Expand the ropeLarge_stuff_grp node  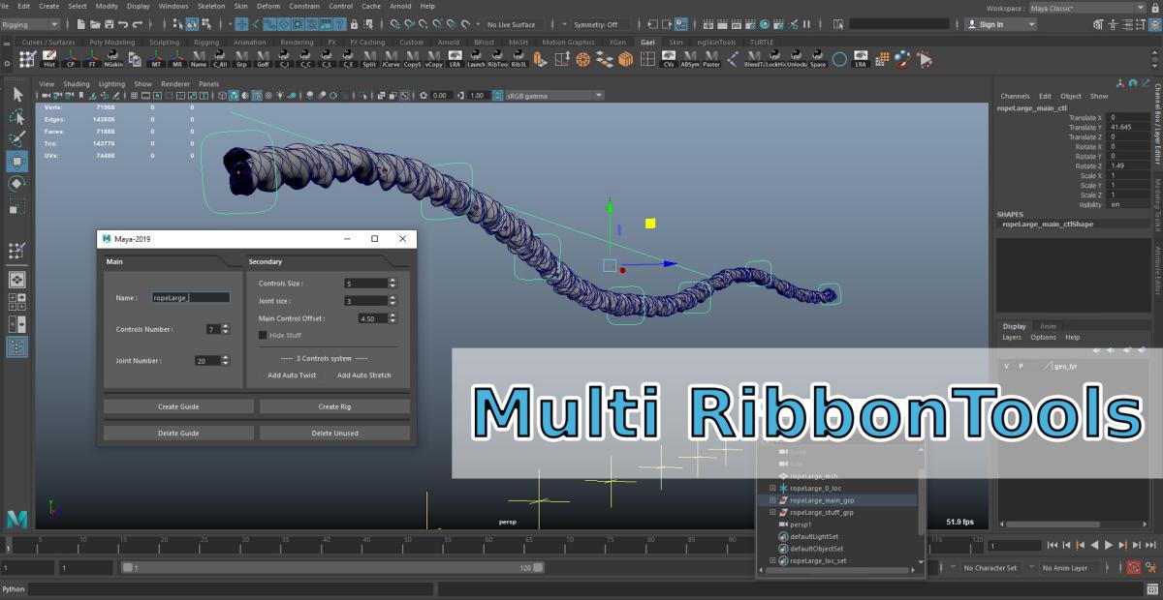772,512
